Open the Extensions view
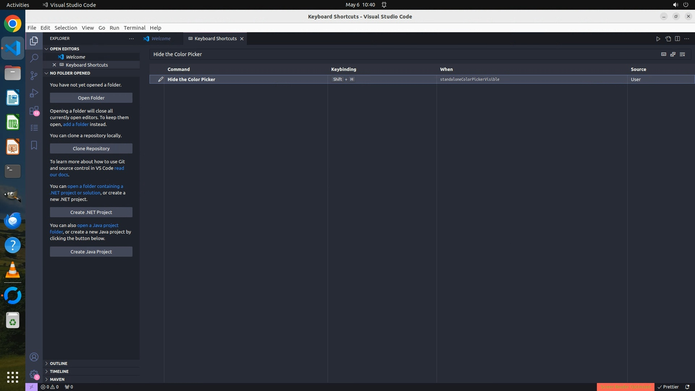The width and height of the screenshot is (695, 391). pos(34,110)
